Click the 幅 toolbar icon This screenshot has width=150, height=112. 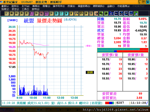pyautogui.click(x=41, y=13)
